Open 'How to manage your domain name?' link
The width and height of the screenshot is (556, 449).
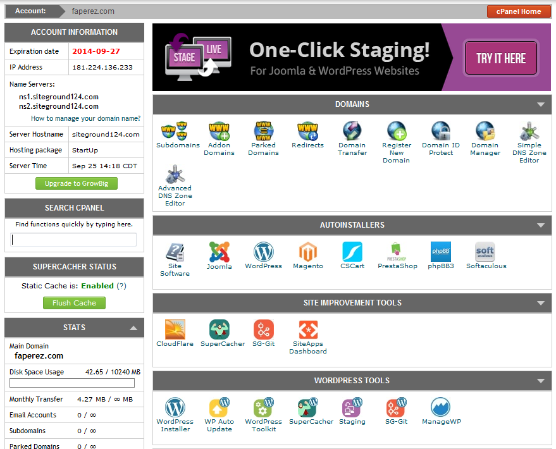pos(86,118)
